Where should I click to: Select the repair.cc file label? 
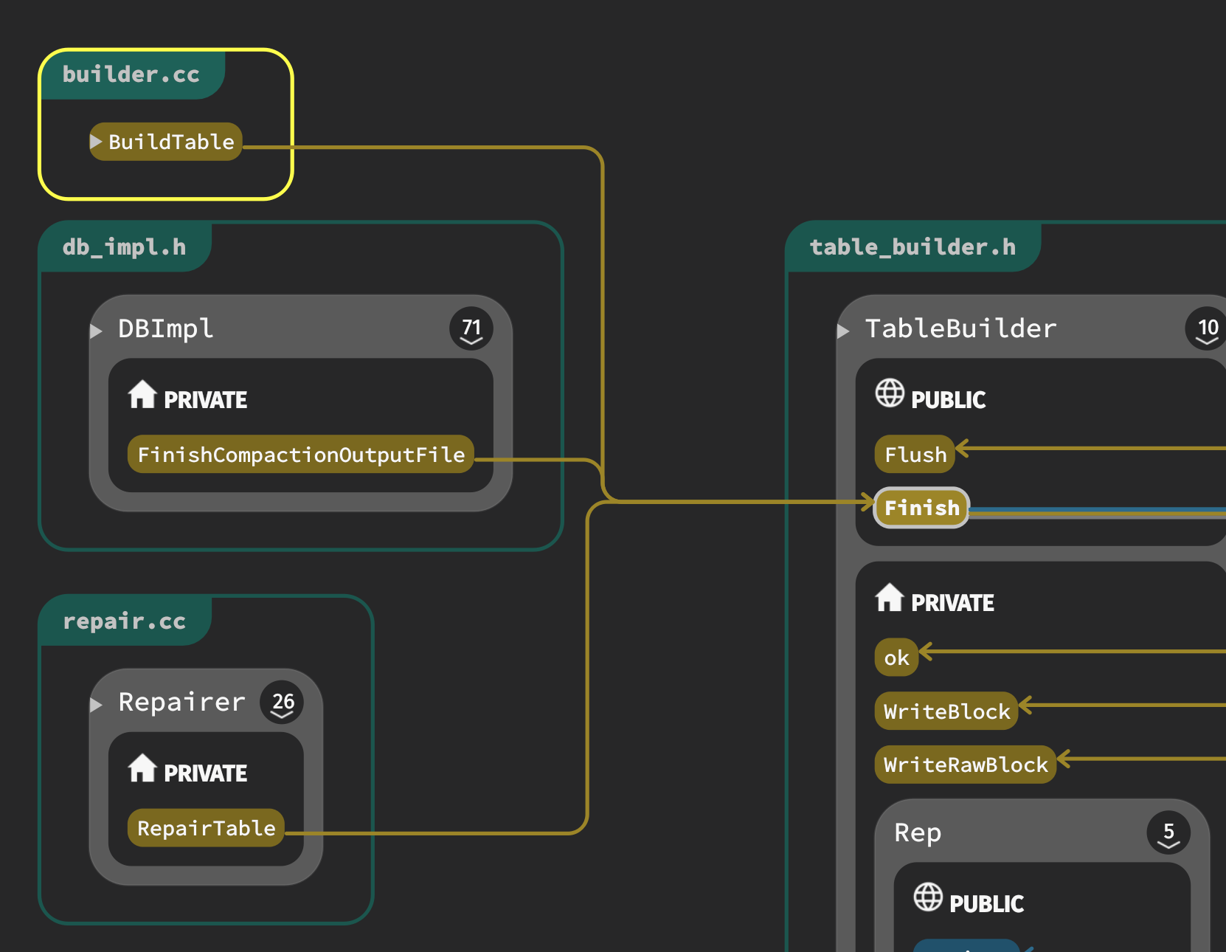(x=124, y=621)
